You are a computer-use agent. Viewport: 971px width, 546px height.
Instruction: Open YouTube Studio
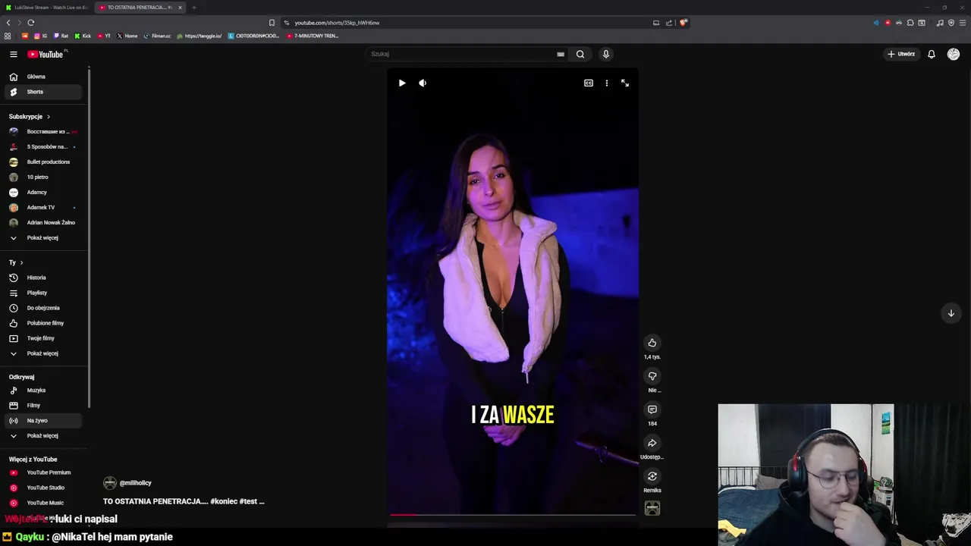tap(43, 488)
